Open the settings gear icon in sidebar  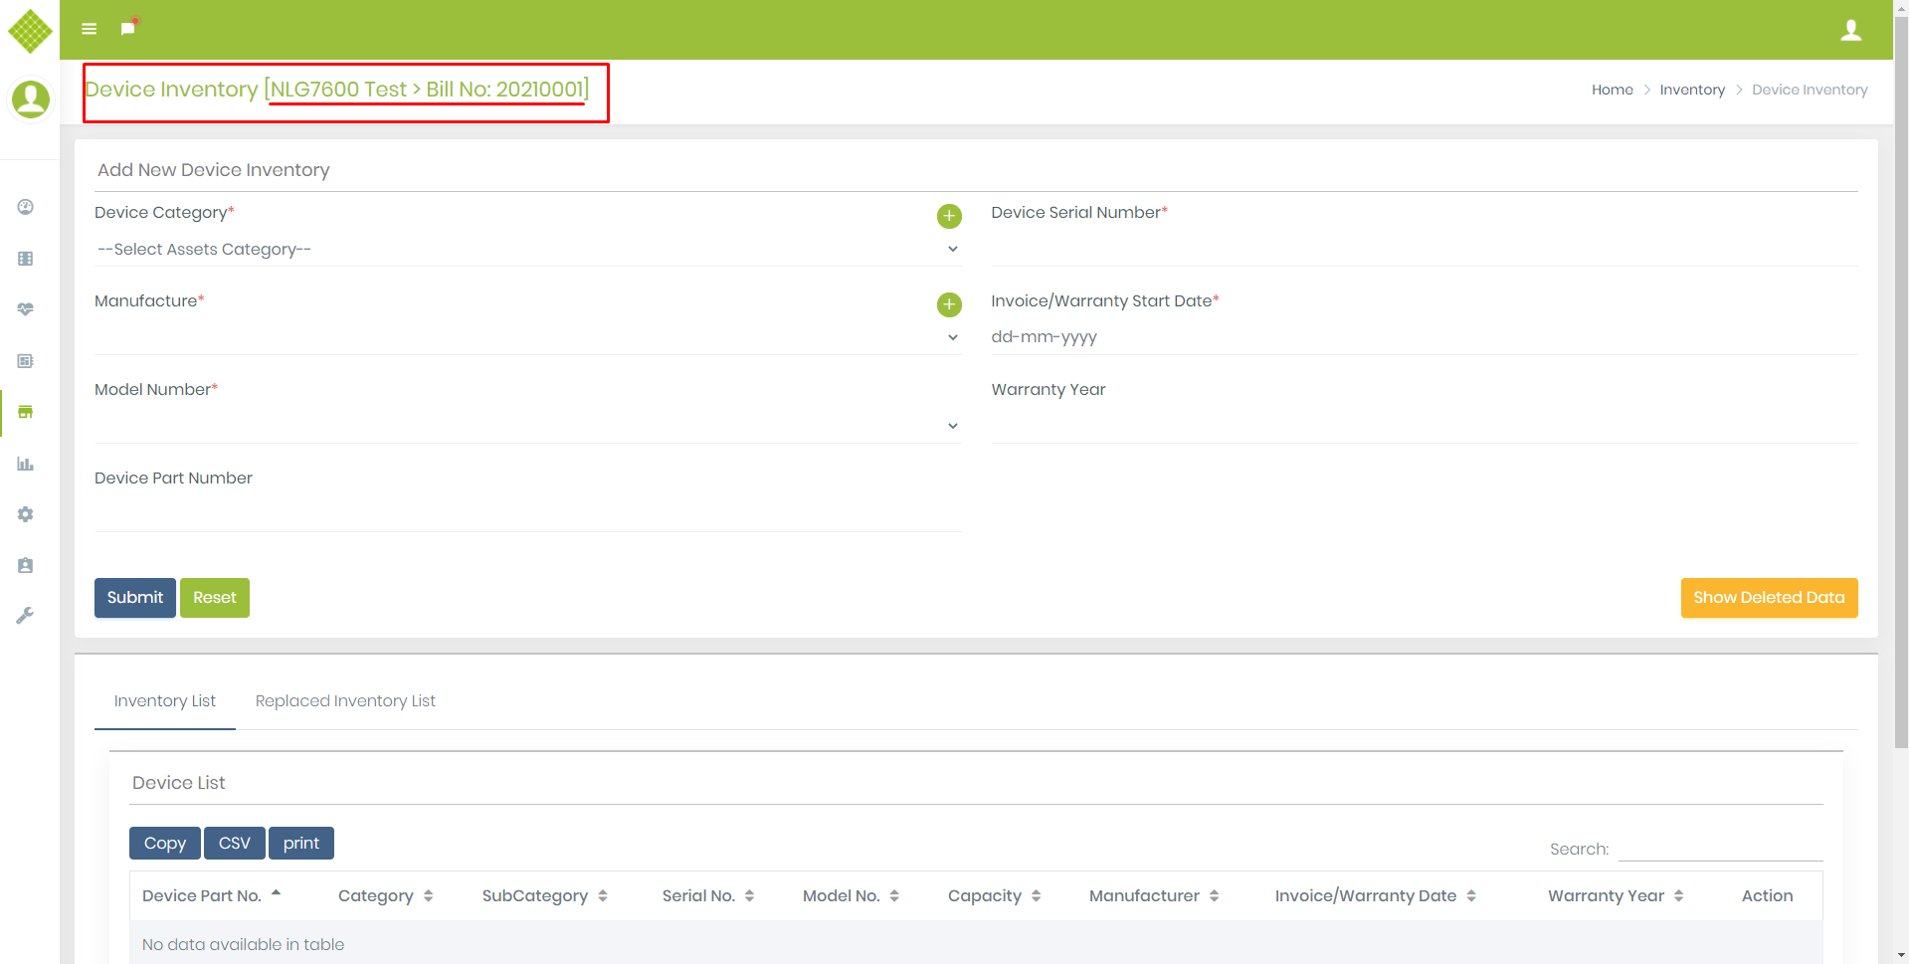(x=25, y=514)
